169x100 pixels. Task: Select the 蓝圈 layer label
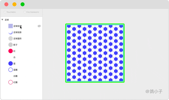[15, 70]
